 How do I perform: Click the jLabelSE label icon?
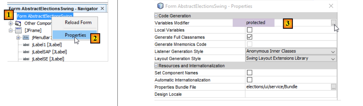coord(26,59)
